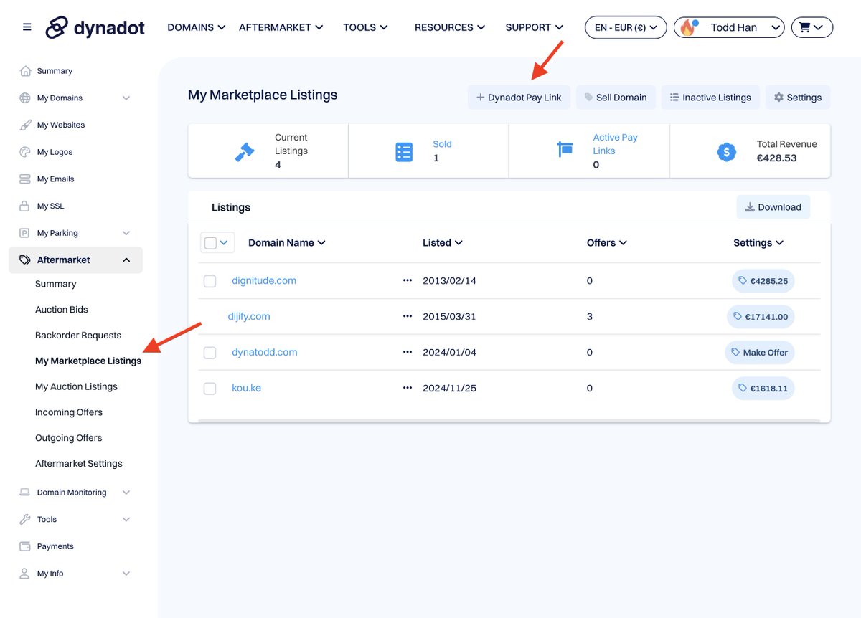Viewport: 861px width, 618px height.
Task: Click the gavel icon beside Current Listings
Action: [x=245, y=152]
